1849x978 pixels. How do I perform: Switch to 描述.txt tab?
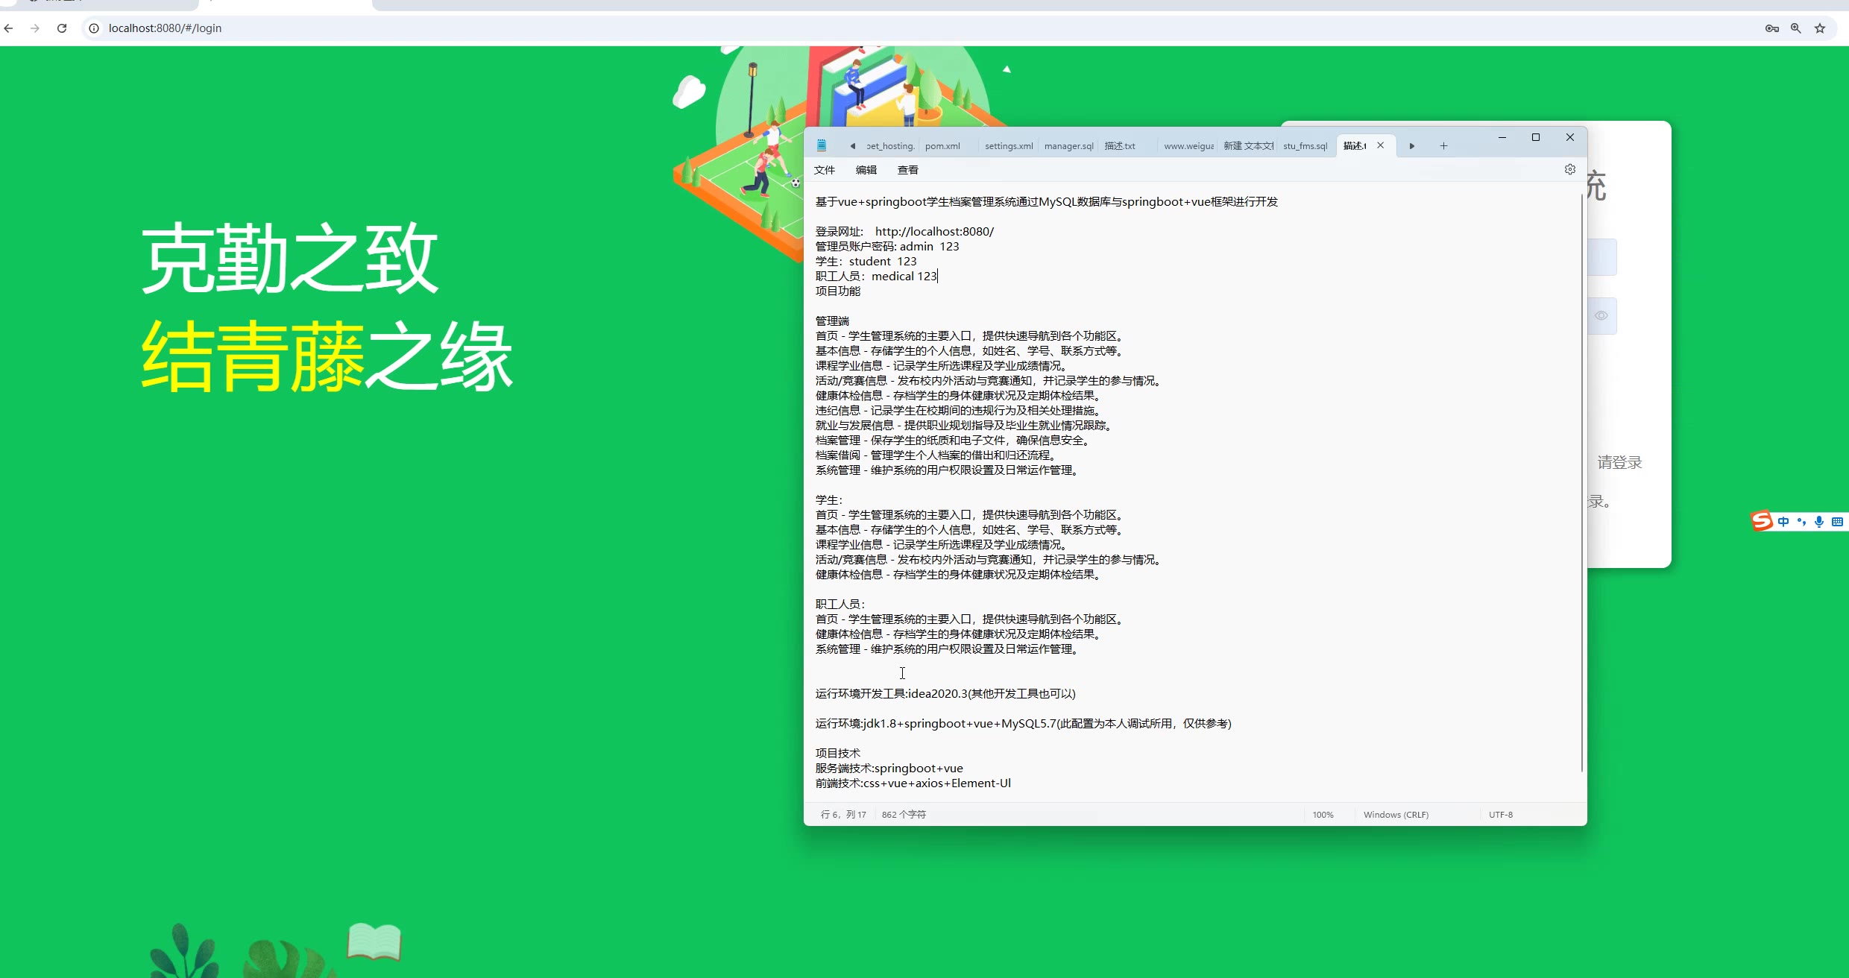pos(1120,146)
